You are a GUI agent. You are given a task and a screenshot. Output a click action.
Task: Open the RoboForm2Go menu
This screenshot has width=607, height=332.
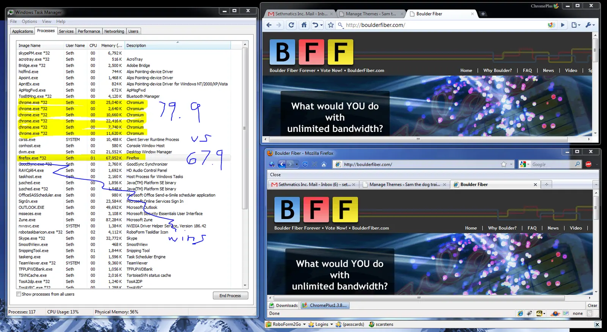click(x=286, y=324)
